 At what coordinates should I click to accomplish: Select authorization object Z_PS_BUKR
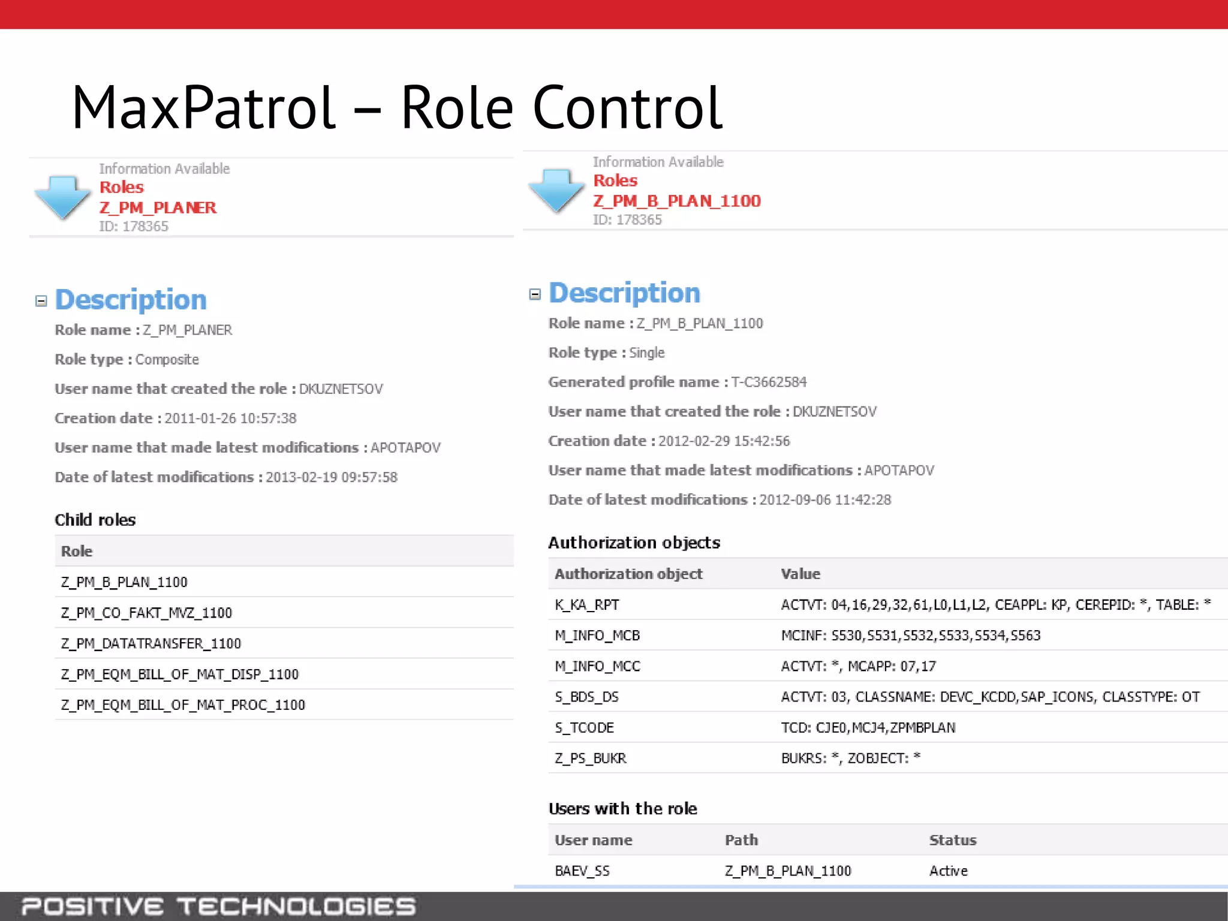point(591,758)
